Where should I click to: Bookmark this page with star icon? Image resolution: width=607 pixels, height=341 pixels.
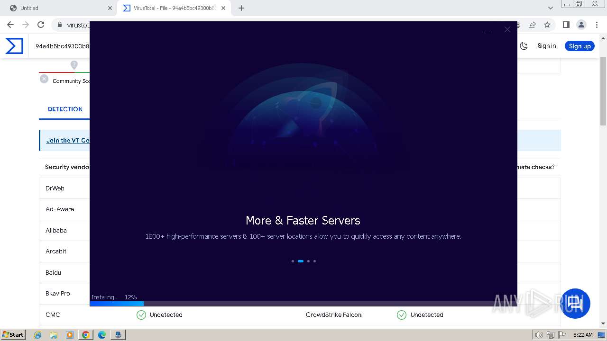pyautogui.click(x=547, y=25)
